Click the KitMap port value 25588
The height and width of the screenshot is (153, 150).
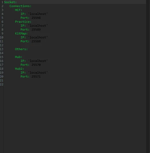[36, 41]
